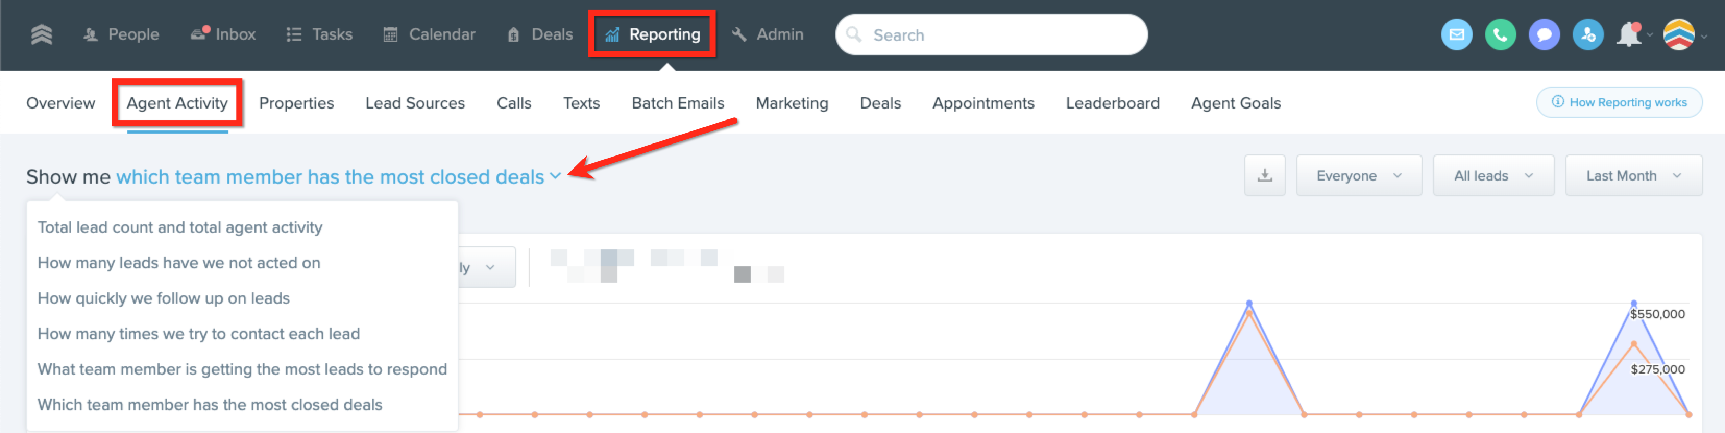Click in the Search field
1725x433 pixels.
991,35
